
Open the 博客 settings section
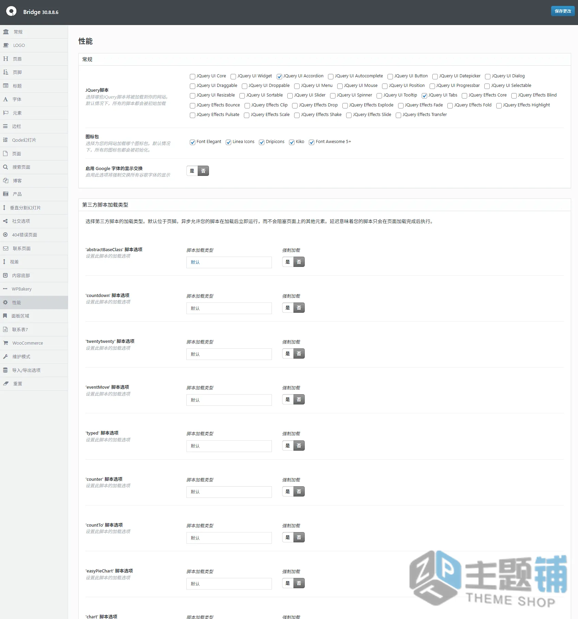tap(34, 181)
